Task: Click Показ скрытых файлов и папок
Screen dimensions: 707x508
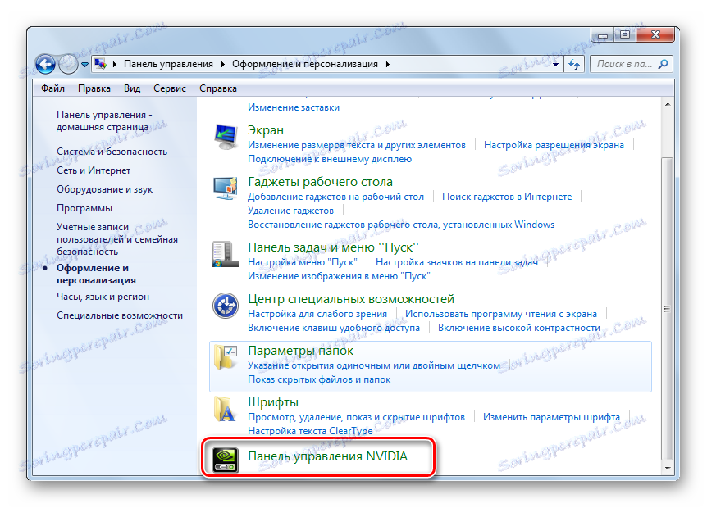Action: [319, 379]
